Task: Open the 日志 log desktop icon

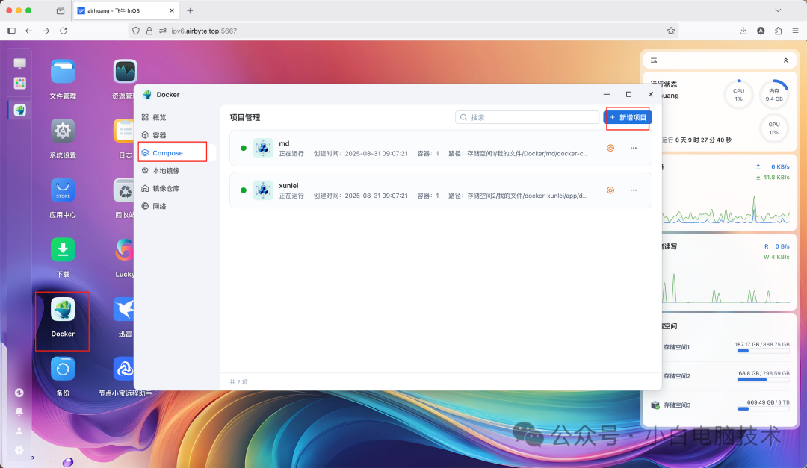Action: (x=123, y=131)
